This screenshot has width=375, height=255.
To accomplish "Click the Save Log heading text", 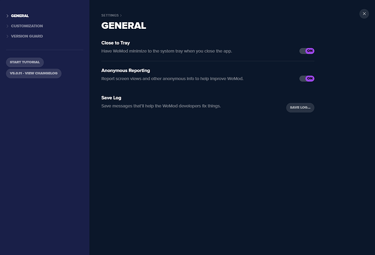I will click(x=112, y=97).
